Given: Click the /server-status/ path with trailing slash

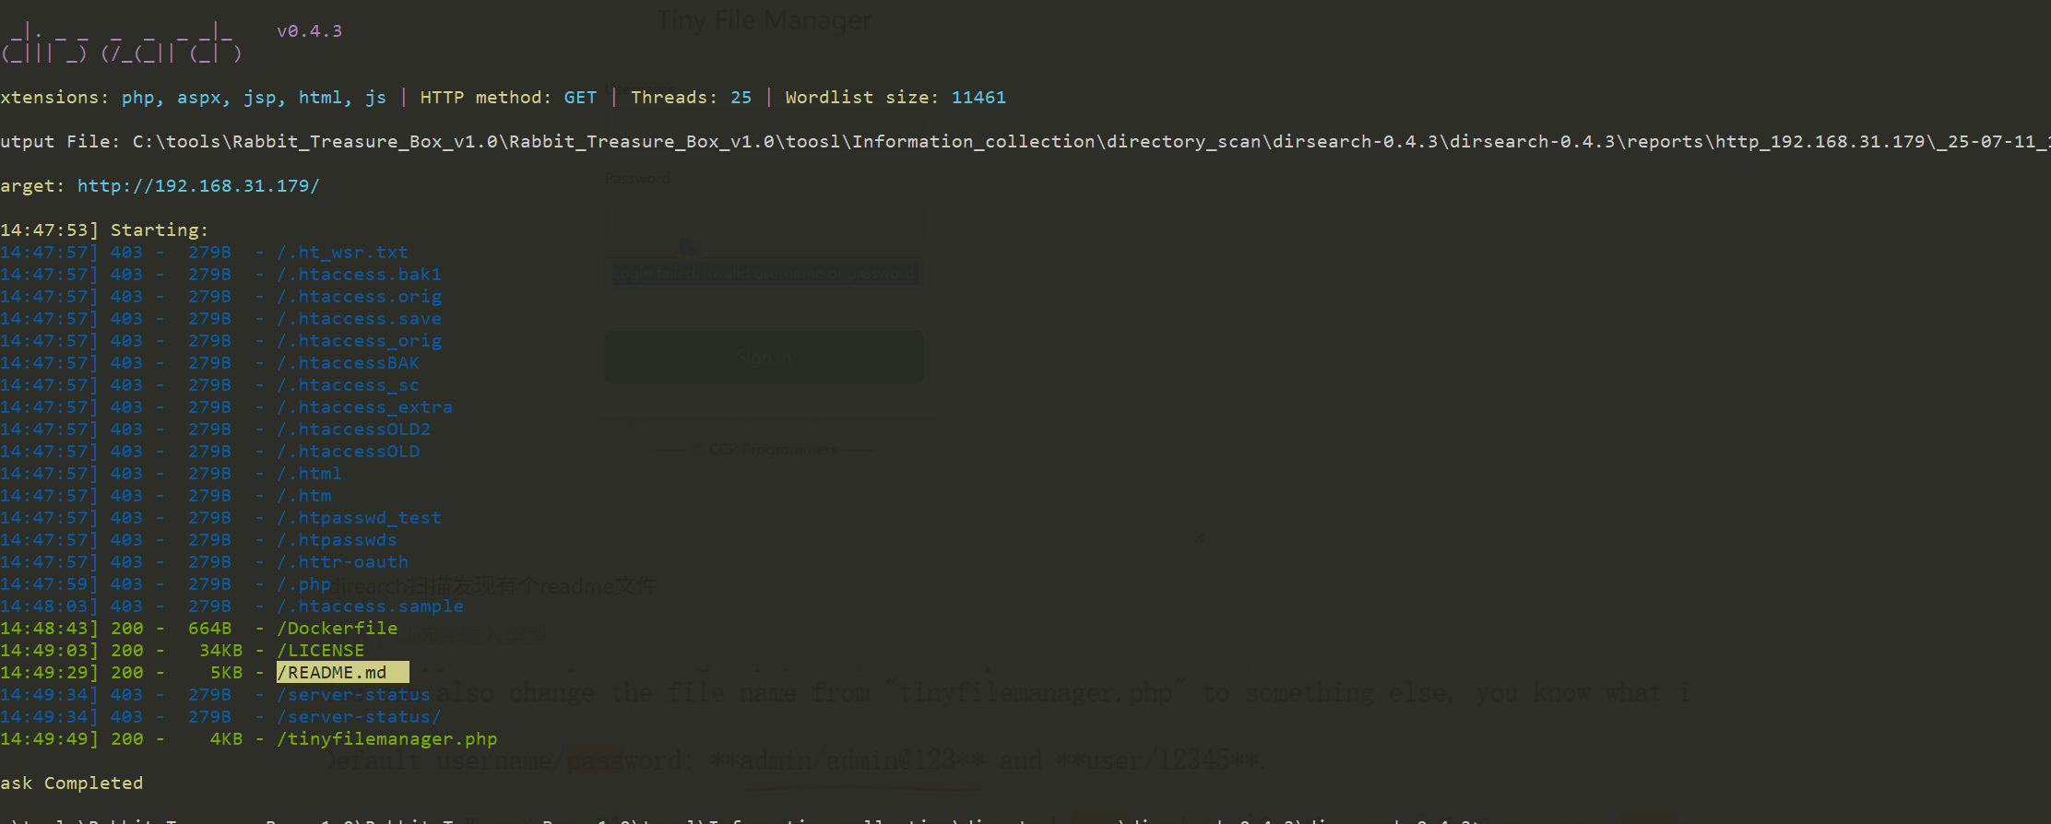Looking at the screenshot, I should (x=360, y=717).
